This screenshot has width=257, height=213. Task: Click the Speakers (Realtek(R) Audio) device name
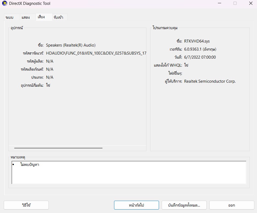(71, 45)
